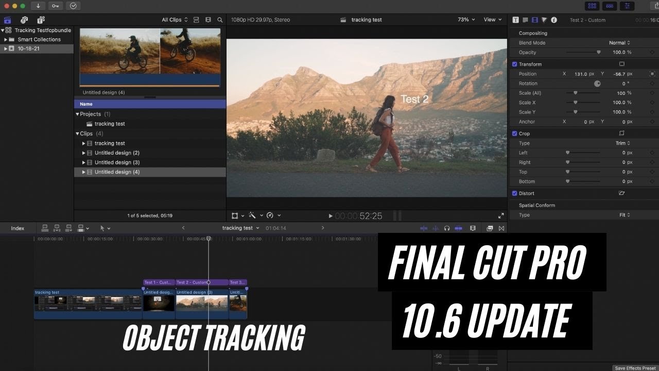
Task: Toggle audio skimming headphones icon
Action: point(447,228)
